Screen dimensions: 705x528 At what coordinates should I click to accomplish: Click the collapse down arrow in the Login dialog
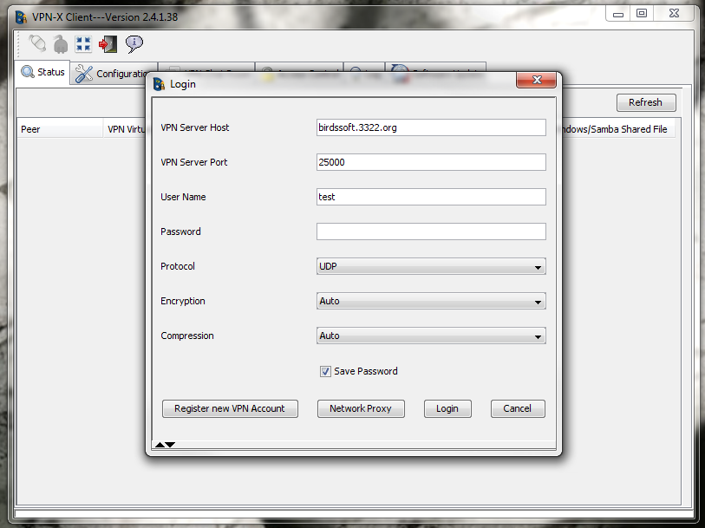tap(170, 445)
